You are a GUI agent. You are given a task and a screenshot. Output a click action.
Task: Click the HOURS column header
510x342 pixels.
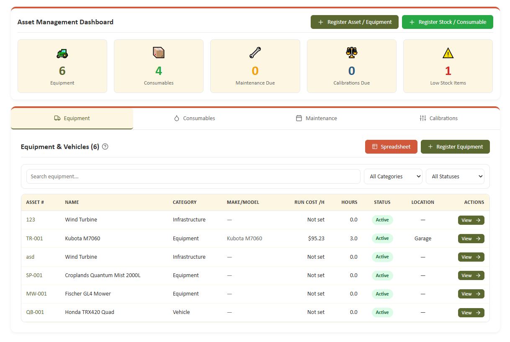pyautogui.click(x=349, y=202)
